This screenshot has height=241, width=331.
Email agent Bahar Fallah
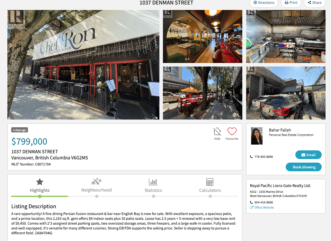tap(309, 155)
